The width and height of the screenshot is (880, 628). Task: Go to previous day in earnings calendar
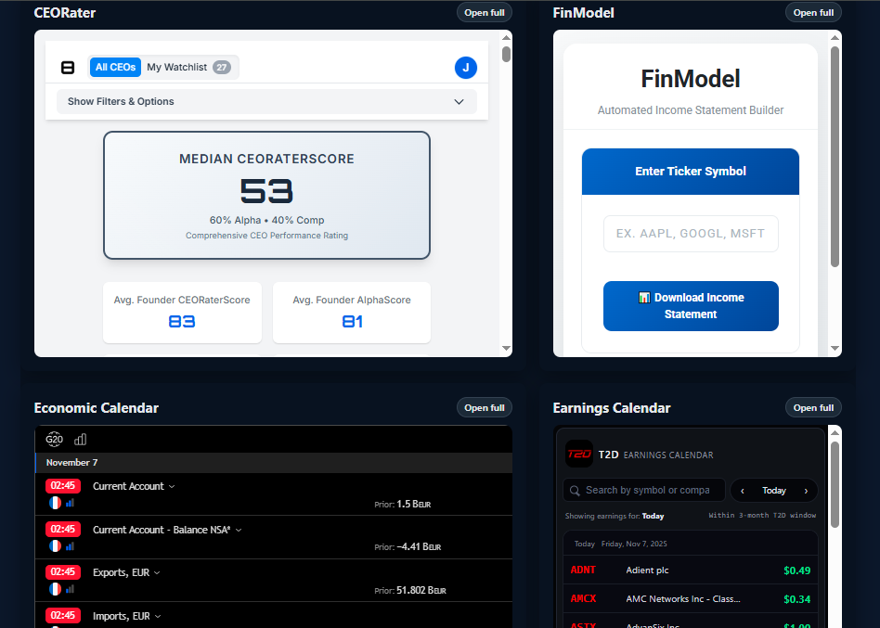743,491
